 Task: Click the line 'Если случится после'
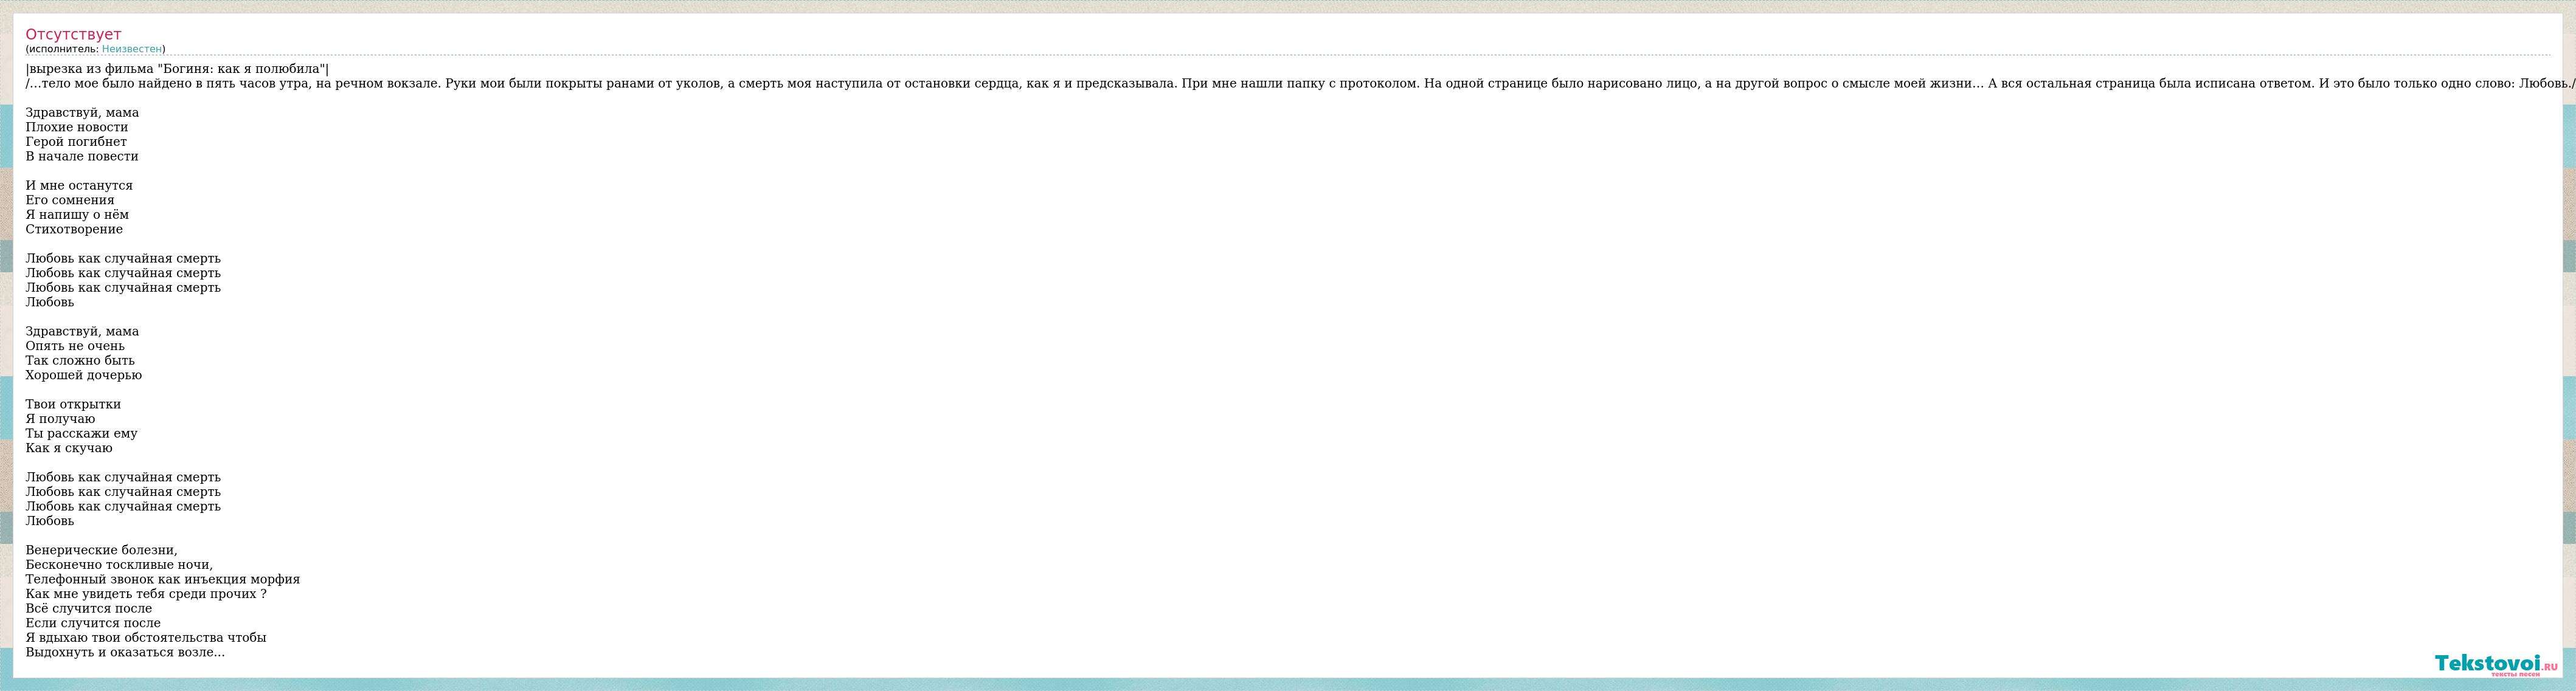coord(93,623)
